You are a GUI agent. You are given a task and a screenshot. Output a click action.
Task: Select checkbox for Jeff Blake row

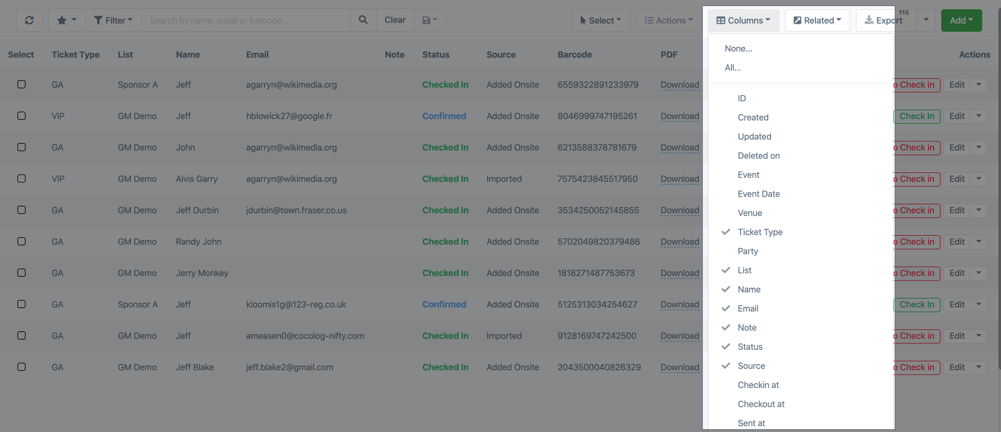click(x=22, y=367)
